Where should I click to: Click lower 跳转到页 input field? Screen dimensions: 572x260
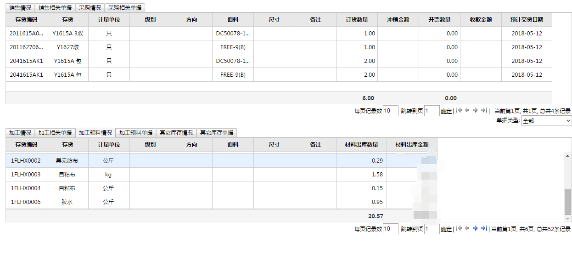(x=432, y=229)
